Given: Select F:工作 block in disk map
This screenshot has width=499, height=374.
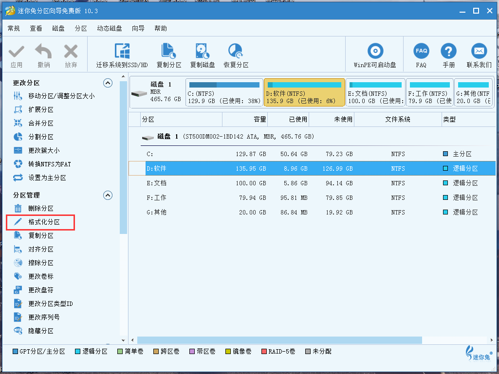Looking at the screenshot, I should pyautogui.click(x=429, y=92).
